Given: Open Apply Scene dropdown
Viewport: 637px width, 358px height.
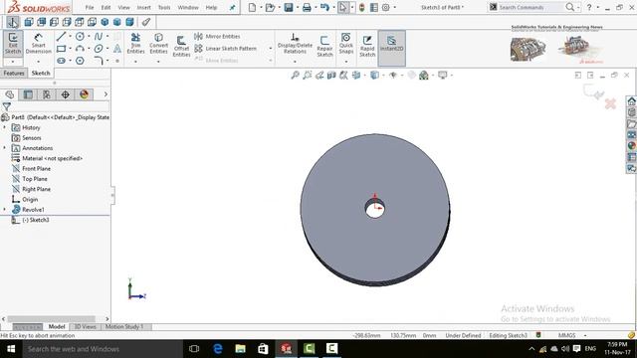Looking at the screenshot, I should (x=433, y=76).
